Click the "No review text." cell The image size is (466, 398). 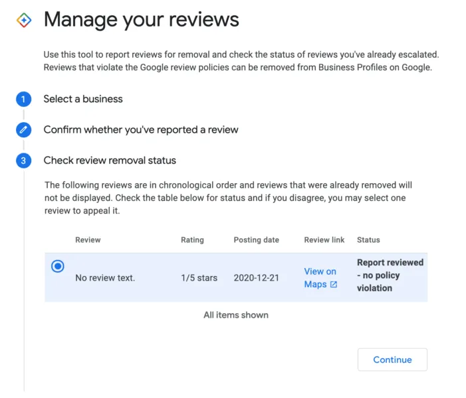[105, 278]
